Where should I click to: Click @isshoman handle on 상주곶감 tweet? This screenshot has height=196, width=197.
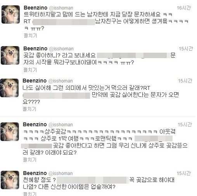pyautogui.click(x=60, y=125)
